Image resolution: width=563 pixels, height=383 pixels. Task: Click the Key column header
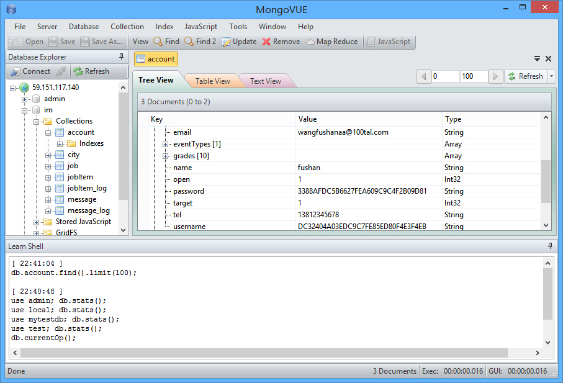tap(223, 119)
